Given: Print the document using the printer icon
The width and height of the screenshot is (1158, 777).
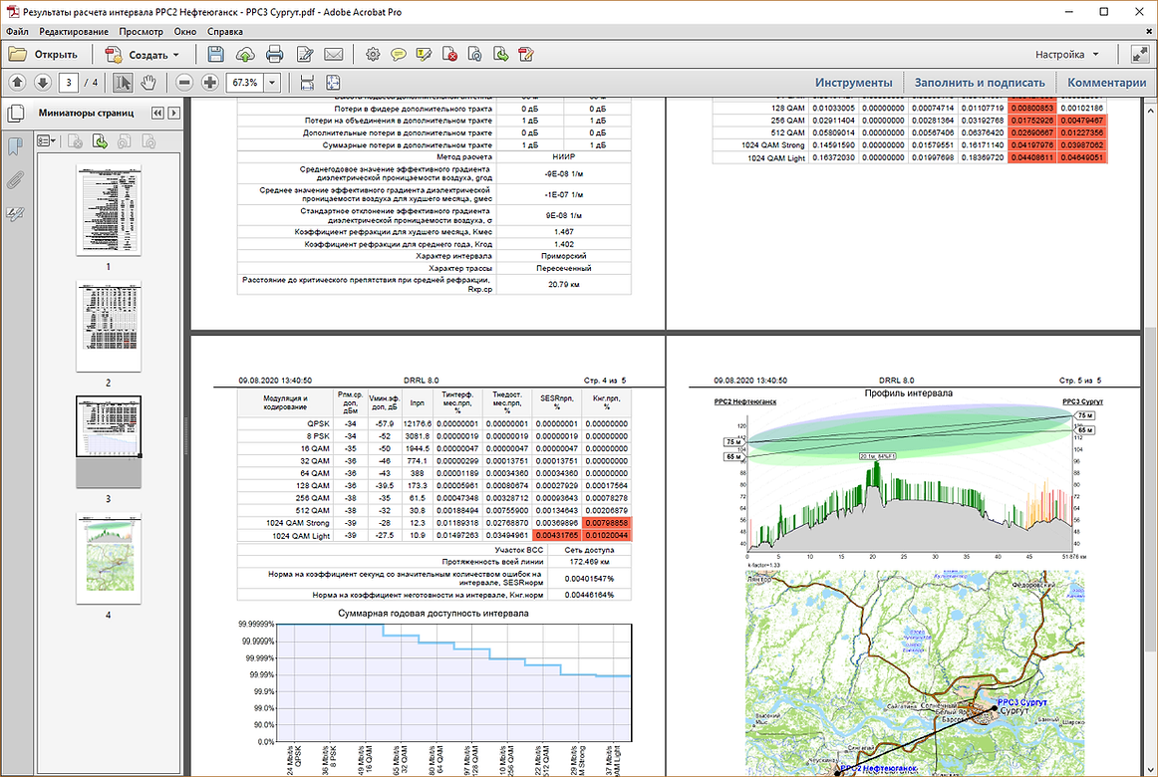Looking at the screenshot, I should click(x=274, y=54).
